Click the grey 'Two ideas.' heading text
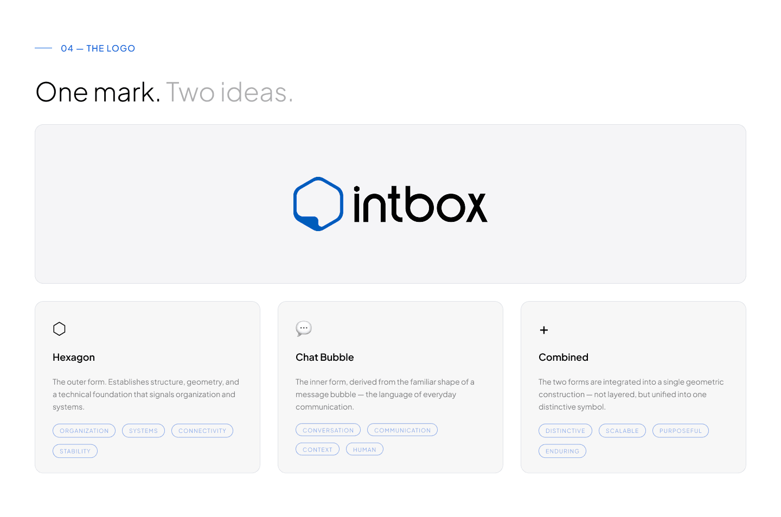This screenshot has width=781, height=517. tap(229, 92)
